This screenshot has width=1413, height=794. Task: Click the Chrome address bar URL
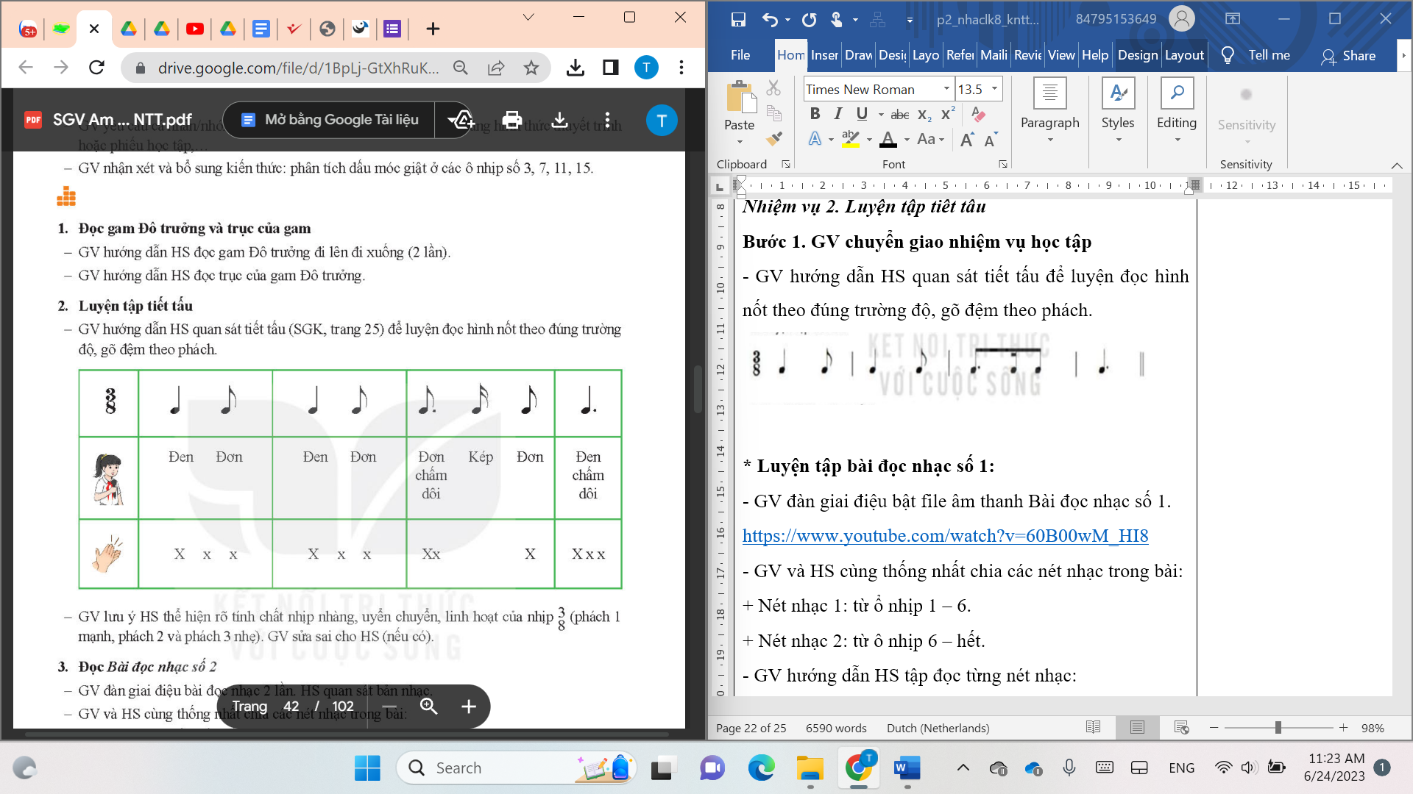pyautogui.click(x=298, y=68)
